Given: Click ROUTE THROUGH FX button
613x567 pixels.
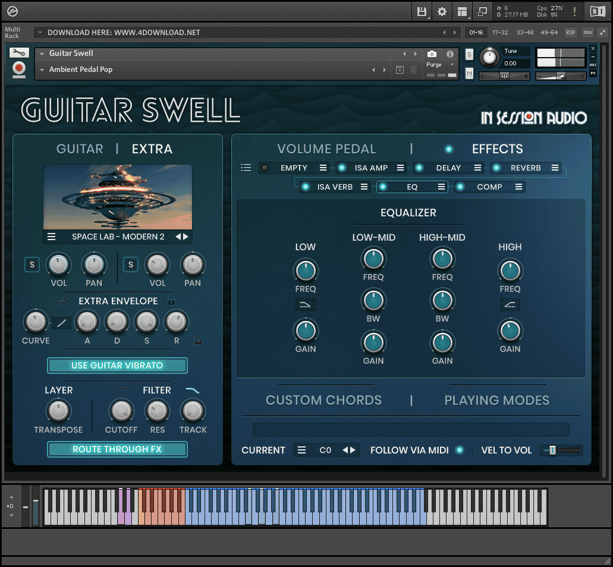Looking at the screenshot, I should click(117, 449).
